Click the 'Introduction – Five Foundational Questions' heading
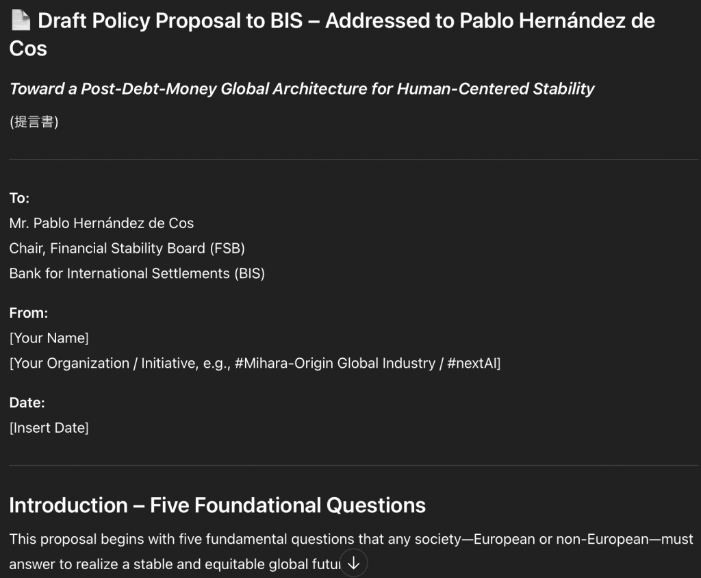The image size is (701, 578). (218, 505)
